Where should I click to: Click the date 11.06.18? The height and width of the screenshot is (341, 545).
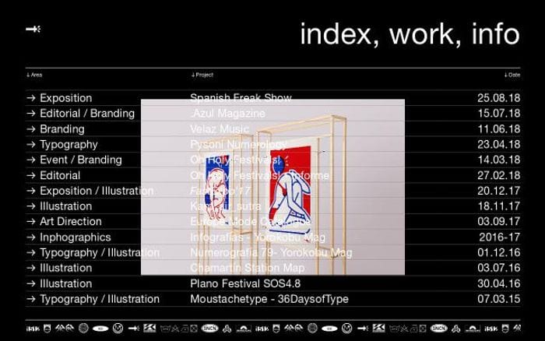(x=499, y=129)
